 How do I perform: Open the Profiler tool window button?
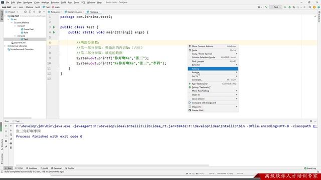click(70, 168)
